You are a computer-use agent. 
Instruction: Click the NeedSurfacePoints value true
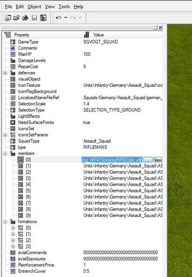[x=86, y=123]
